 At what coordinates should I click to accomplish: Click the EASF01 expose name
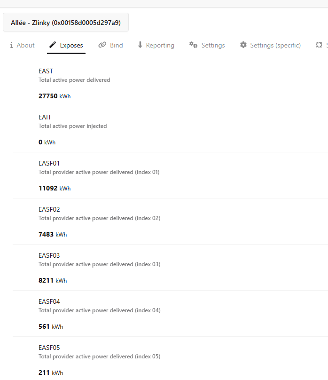click(49, 163)
